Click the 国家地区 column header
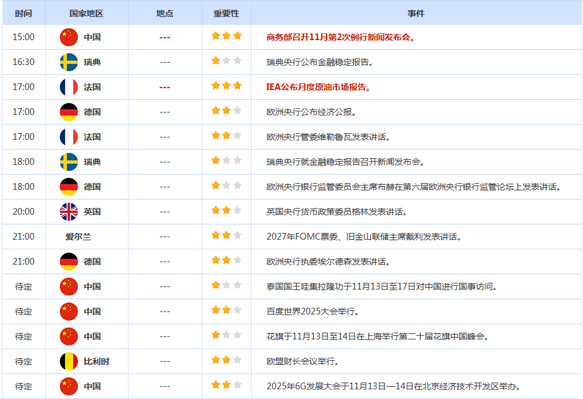This screenshot has width=583, height=399. point(87,14)
